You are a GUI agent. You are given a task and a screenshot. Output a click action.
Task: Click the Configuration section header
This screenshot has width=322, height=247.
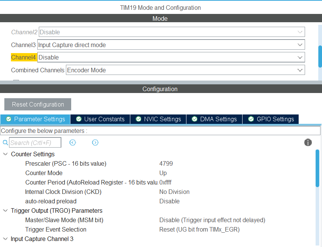[161, 89]
